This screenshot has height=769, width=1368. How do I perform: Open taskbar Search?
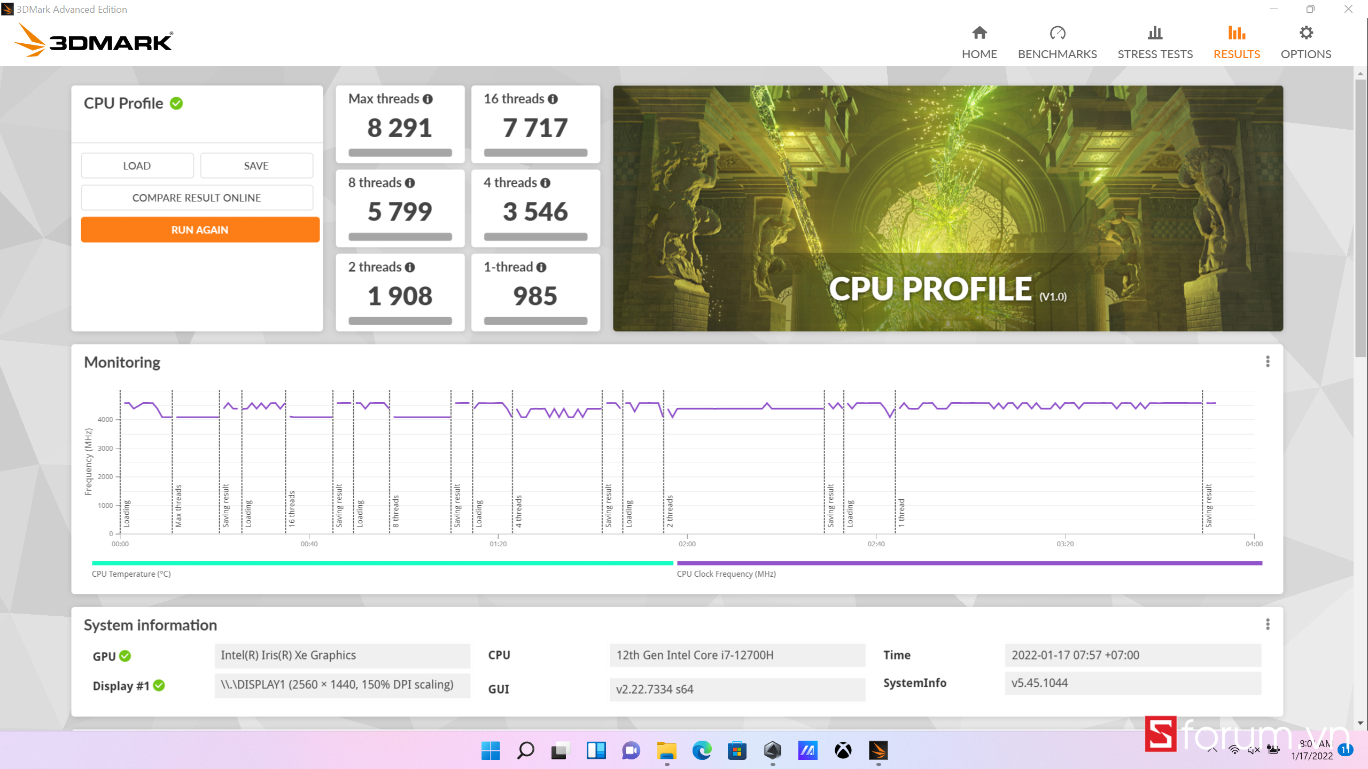point(526,750)
